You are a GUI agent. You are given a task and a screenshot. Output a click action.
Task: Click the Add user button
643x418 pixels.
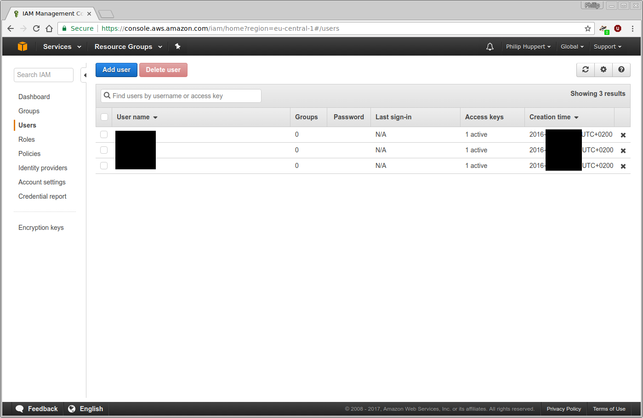[x=116, y=70]
